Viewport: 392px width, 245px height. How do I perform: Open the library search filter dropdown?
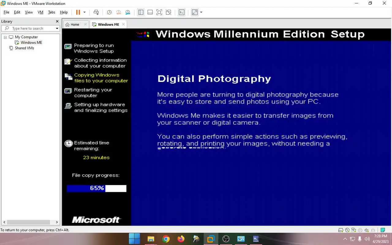click(x=57, y=28)
